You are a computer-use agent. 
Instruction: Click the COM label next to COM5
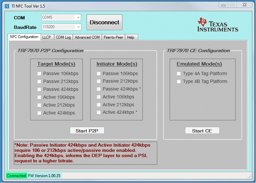(19, 18)
